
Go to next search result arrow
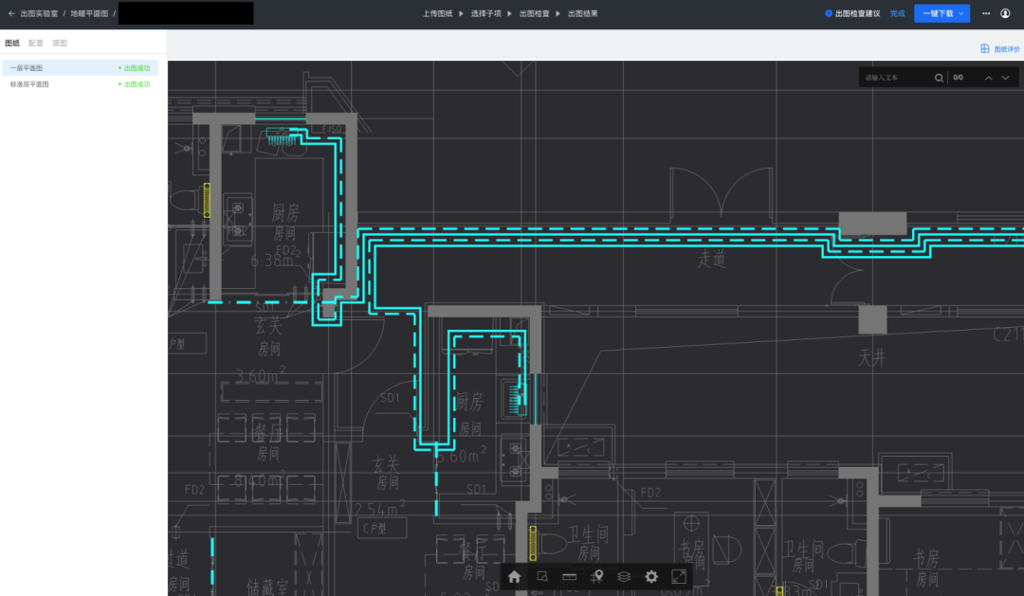coord(1006,78)
